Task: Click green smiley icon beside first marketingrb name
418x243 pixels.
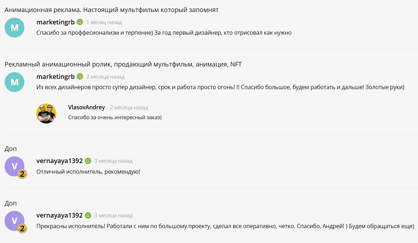Action: [80, 22]
